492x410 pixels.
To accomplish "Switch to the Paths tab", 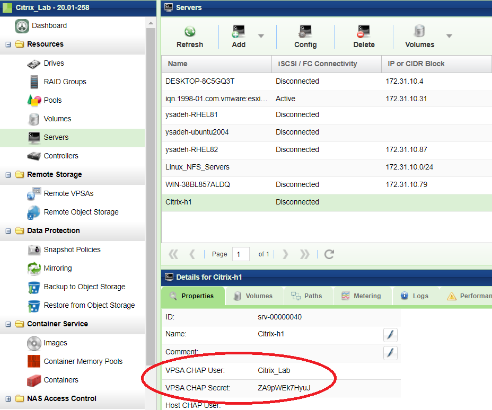I will click(x=308, y=296).
